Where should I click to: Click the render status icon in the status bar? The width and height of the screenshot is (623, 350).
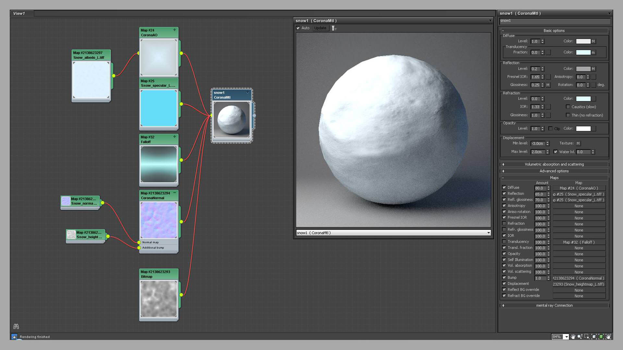(14, 337)
